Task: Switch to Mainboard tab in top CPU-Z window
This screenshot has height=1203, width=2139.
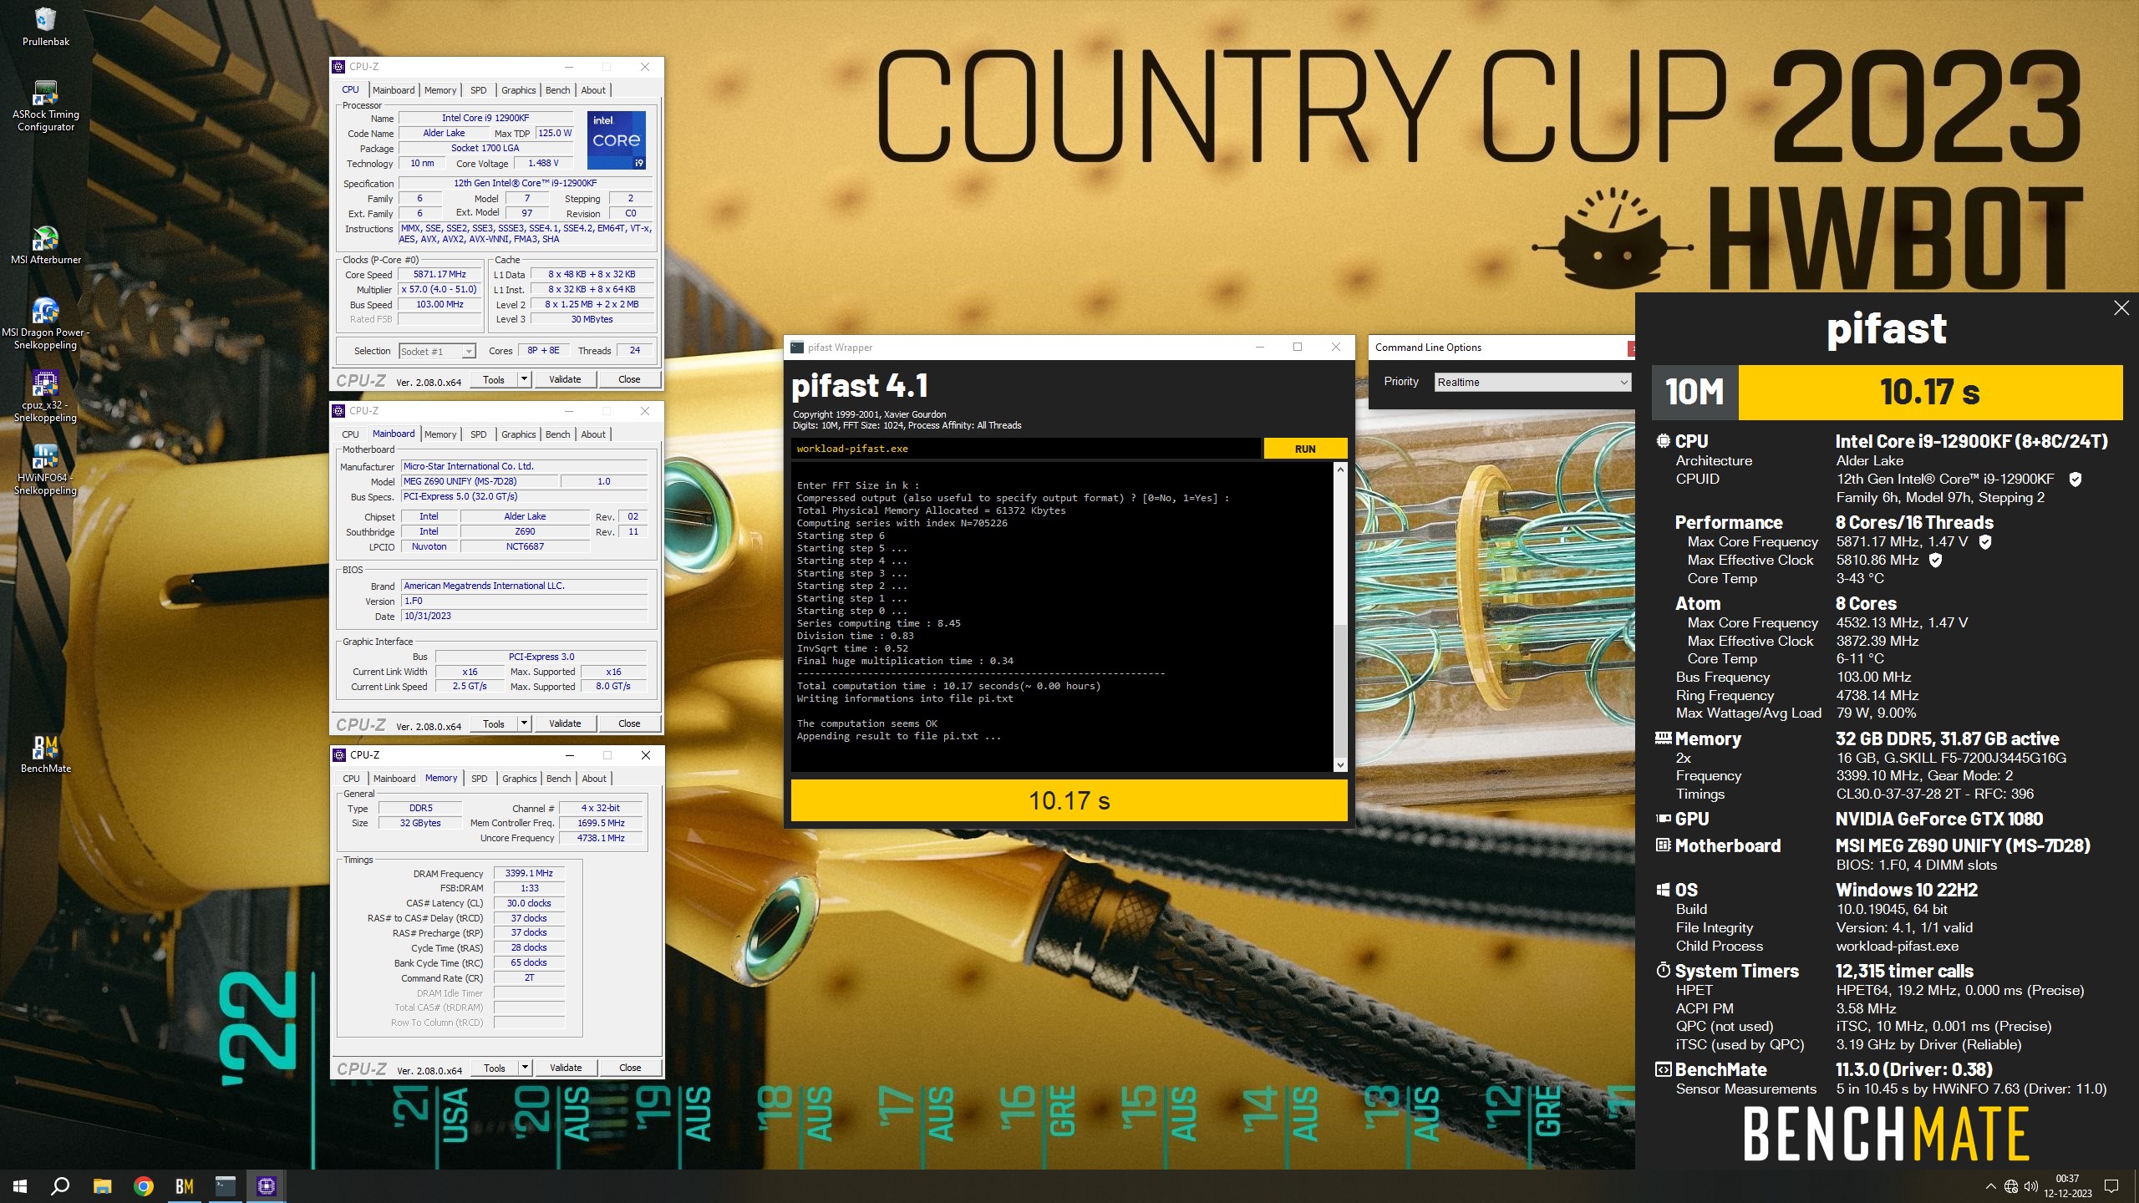Action: coord(393,90)
